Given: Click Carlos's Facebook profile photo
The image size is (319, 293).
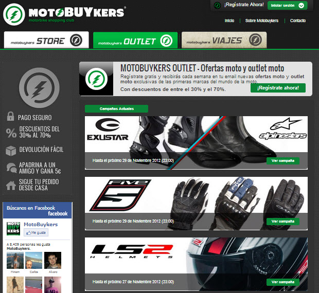Looking at the screenshot, I should (x=34, y=261).
